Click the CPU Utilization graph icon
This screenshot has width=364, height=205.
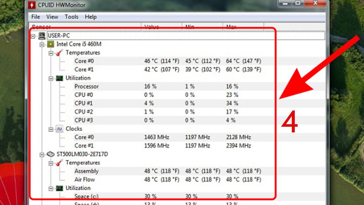(x=59, y=78)
